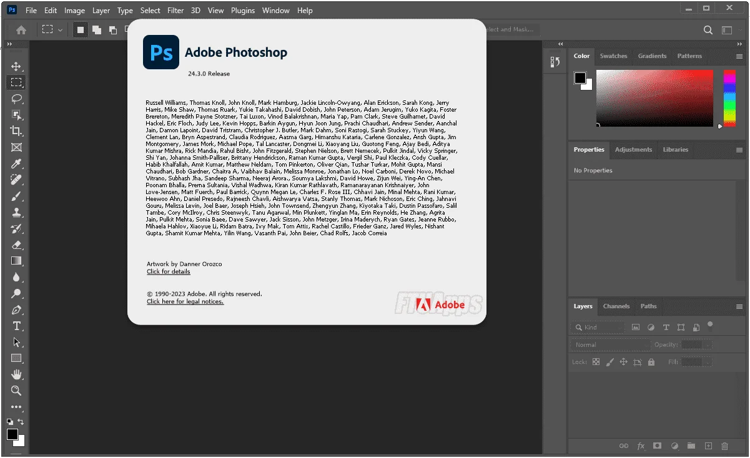Collapse right panels with double-arrow
The width and height of the screenshot is (750, 458).
(x=739, y=44)
